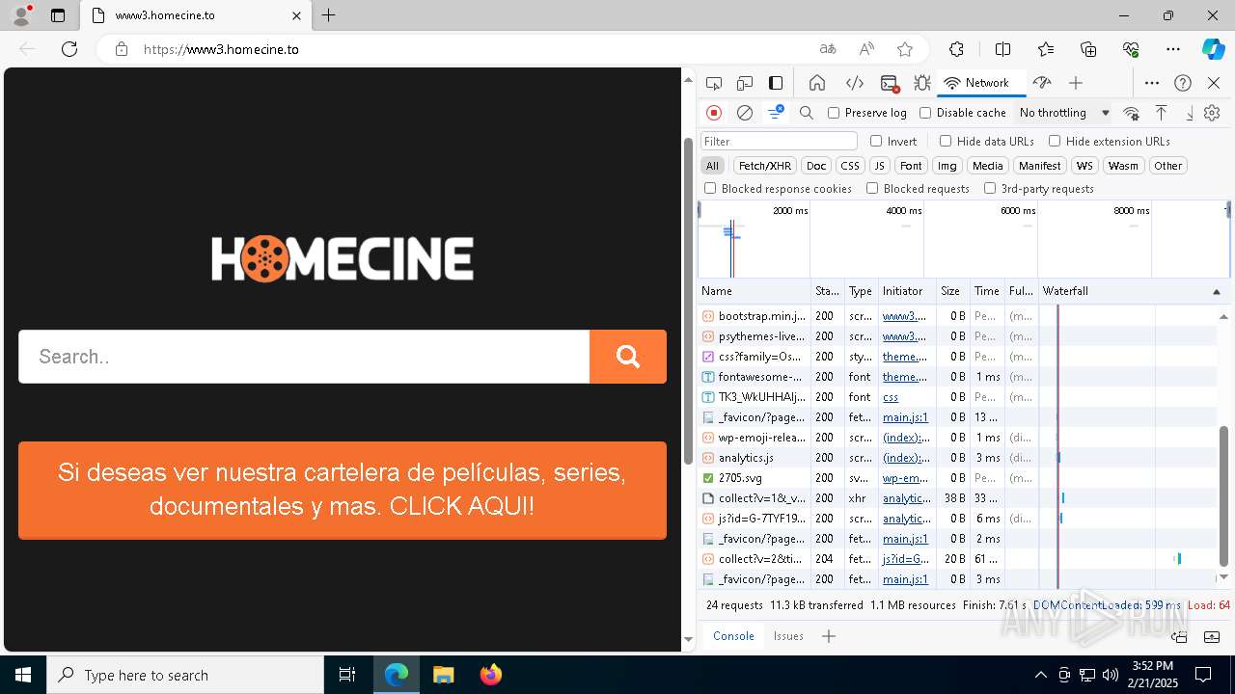Clear the network log icon

pyautogui.click(x=745, y=113)
